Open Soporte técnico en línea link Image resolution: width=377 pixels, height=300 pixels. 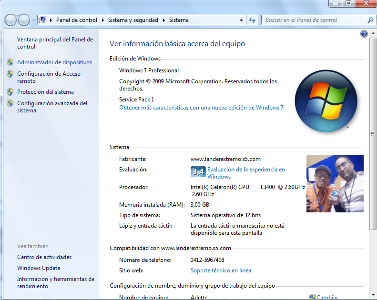[x=221, y=270]
